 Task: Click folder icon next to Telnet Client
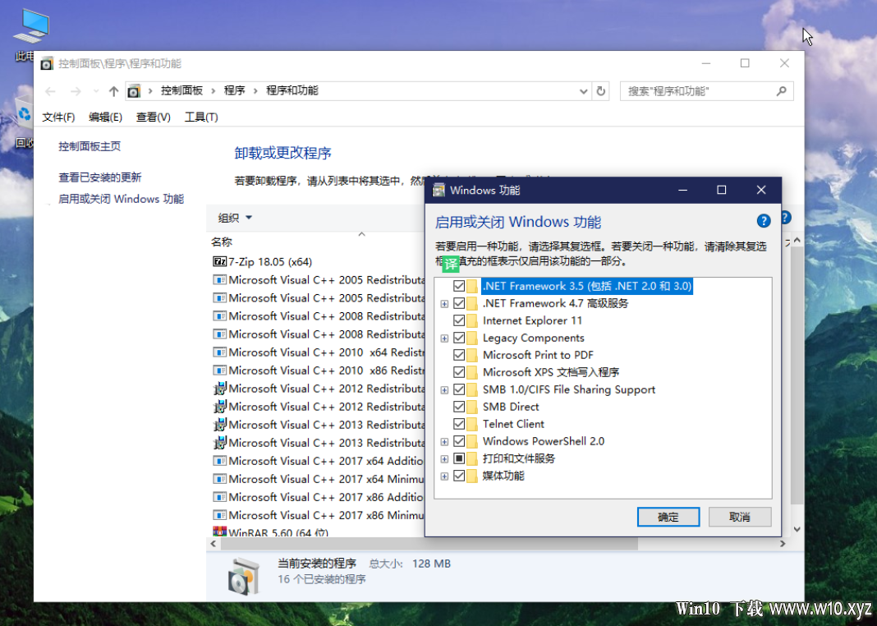(472, 424)
